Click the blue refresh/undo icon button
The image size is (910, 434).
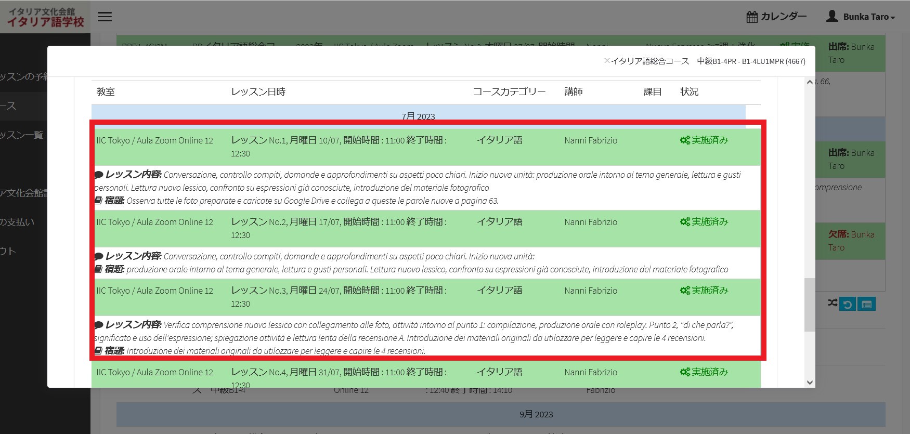[848, 304]
